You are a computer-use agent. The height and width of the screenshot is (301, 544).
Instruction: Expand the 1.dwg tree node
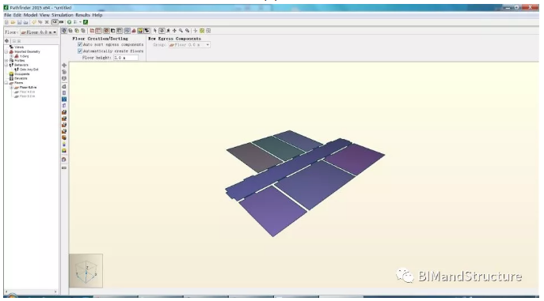tap(11, 56)
